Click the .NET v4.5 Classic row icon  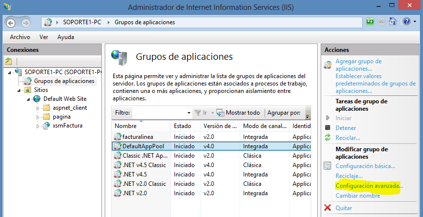118,165
